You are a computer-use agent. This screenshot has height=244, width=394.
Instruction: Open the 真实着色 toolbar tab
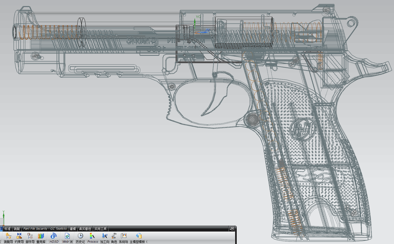pos(85,229)
